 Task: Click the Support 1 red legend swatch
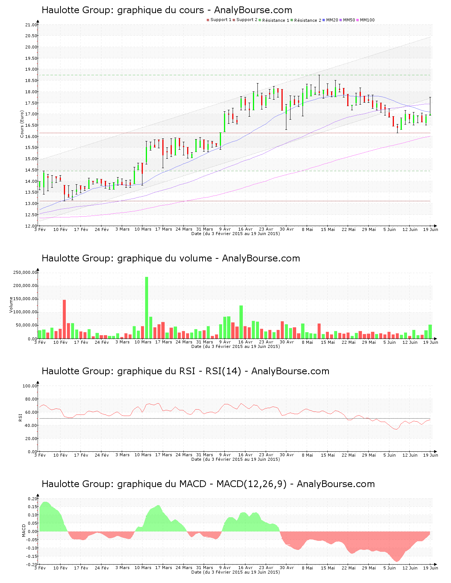pos(208,20)
